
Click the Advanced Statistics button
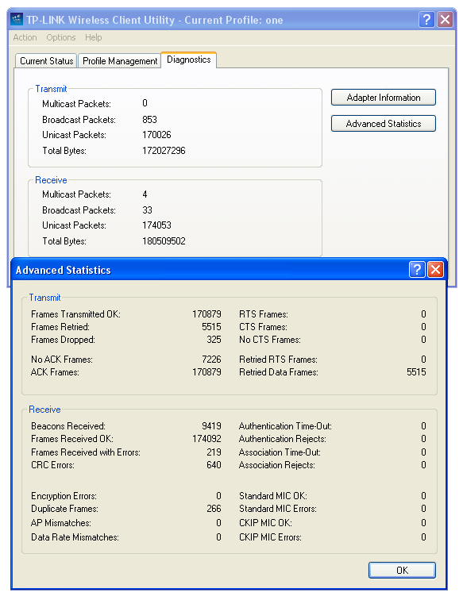tap(384, 123)
